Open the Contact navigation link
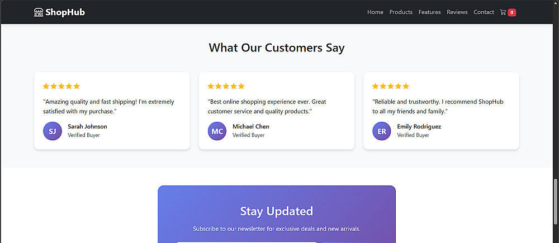Viewport: 559px width, 243px height. click(x=484, y=12)
